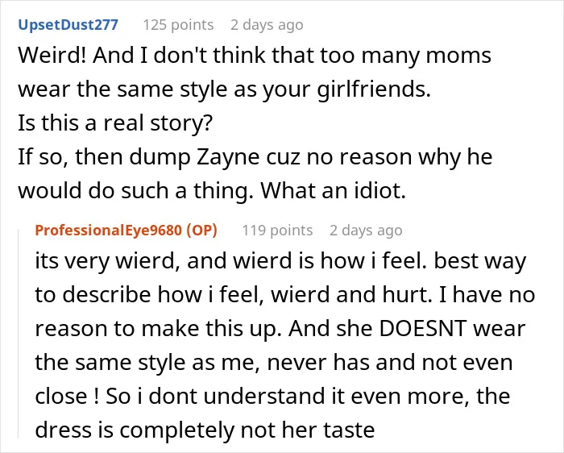Click 'its very wierd' reply opening text
This screenshot has width=564, height=453.
(x=106, y=261)
